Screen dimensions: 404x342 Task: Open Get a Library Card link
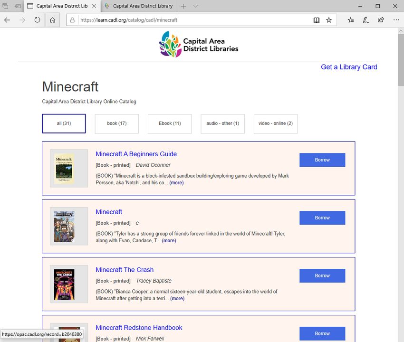(x=349, y=67)
